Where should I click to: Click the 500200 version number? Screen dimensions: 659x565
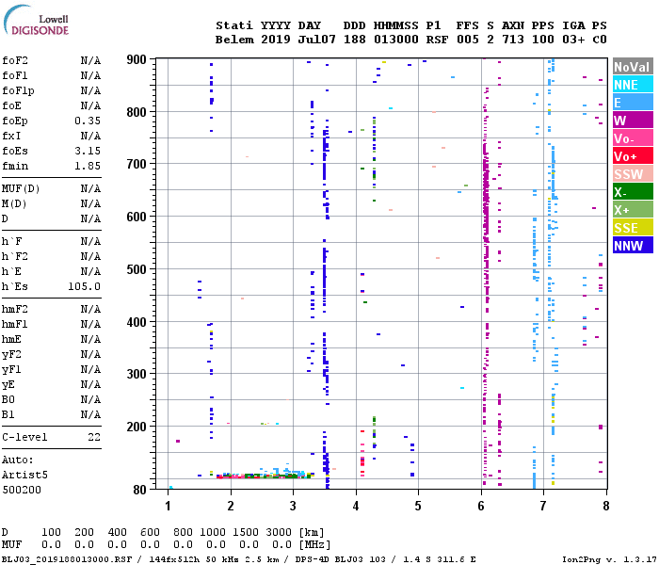(22, 491)
